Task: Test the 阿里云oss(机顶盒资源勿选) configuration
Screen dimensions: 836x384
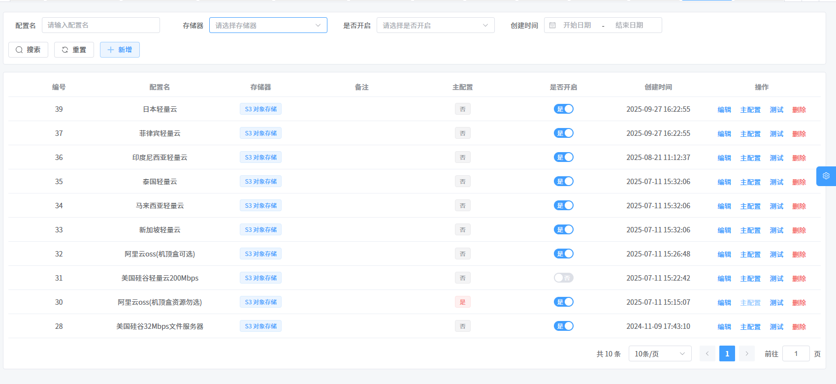Action: click(x=776, y=303)
